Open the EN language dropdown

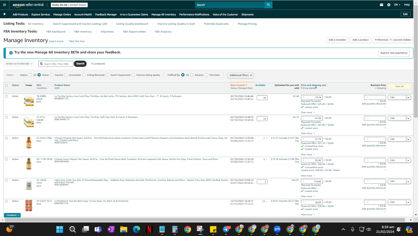(397, 5)
